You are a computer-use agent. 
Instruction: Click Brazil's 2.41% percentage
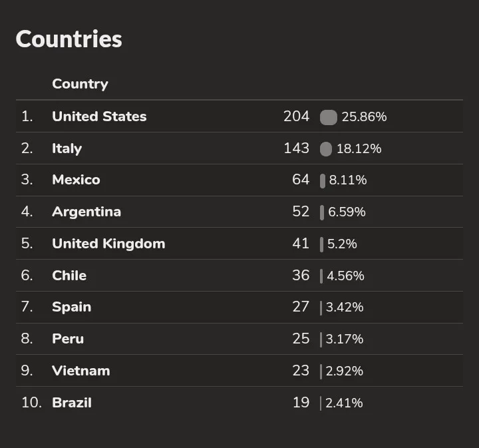click(344, 403)
